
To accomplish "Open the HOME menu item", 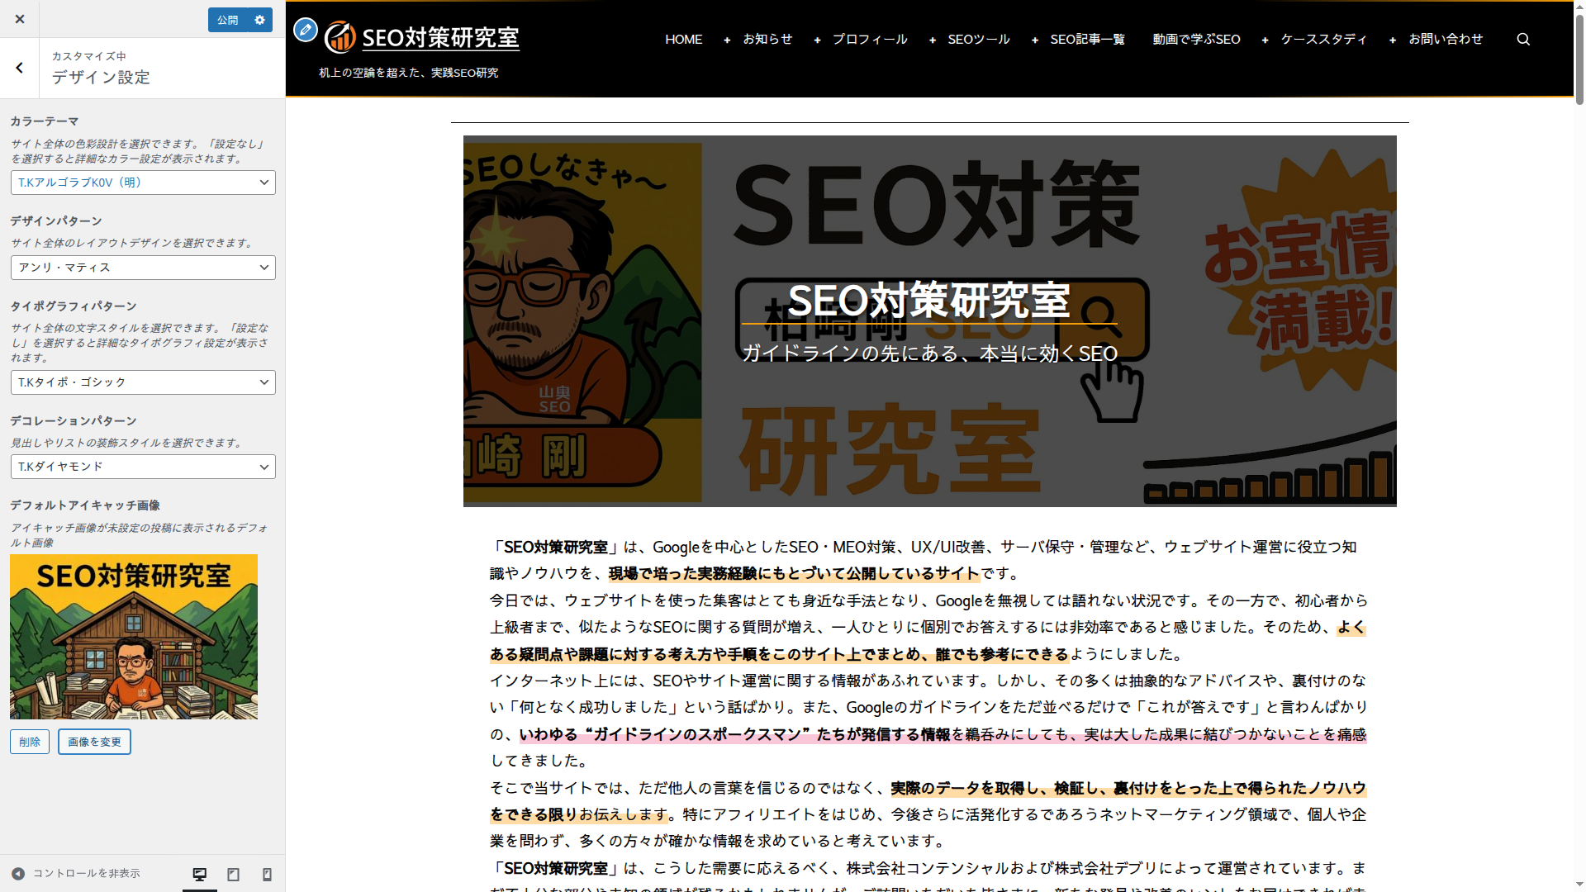I will 683,39.
